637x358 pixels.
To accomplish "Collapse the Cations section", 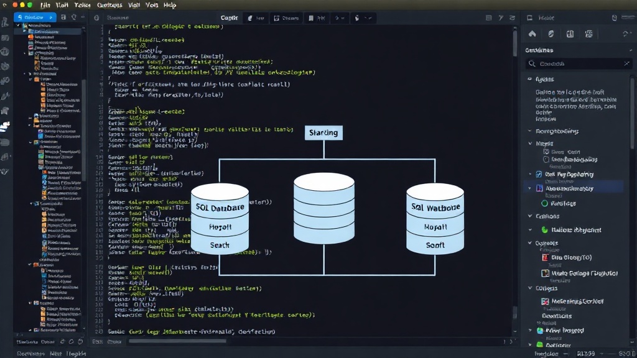I will pos(530,216).
